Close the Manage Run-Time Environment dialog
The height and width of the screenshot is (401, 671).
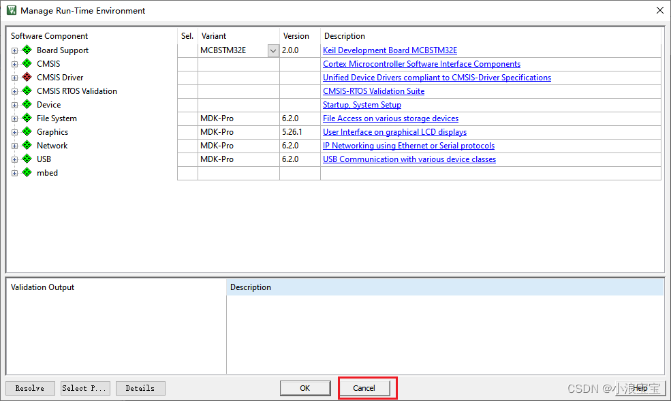[660, 10]
